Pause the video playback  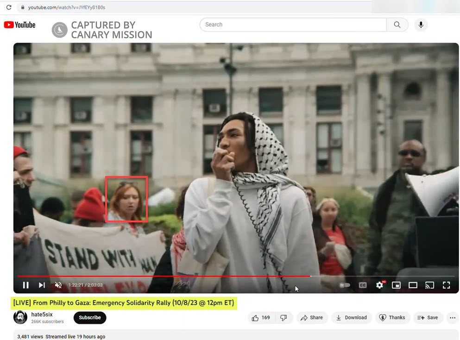click(x=26, y=285)
